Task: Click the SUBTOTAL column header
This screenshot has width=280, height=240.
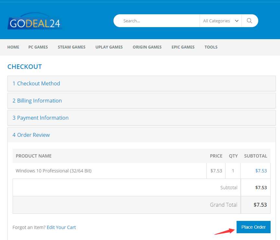Action: point(256,156)
